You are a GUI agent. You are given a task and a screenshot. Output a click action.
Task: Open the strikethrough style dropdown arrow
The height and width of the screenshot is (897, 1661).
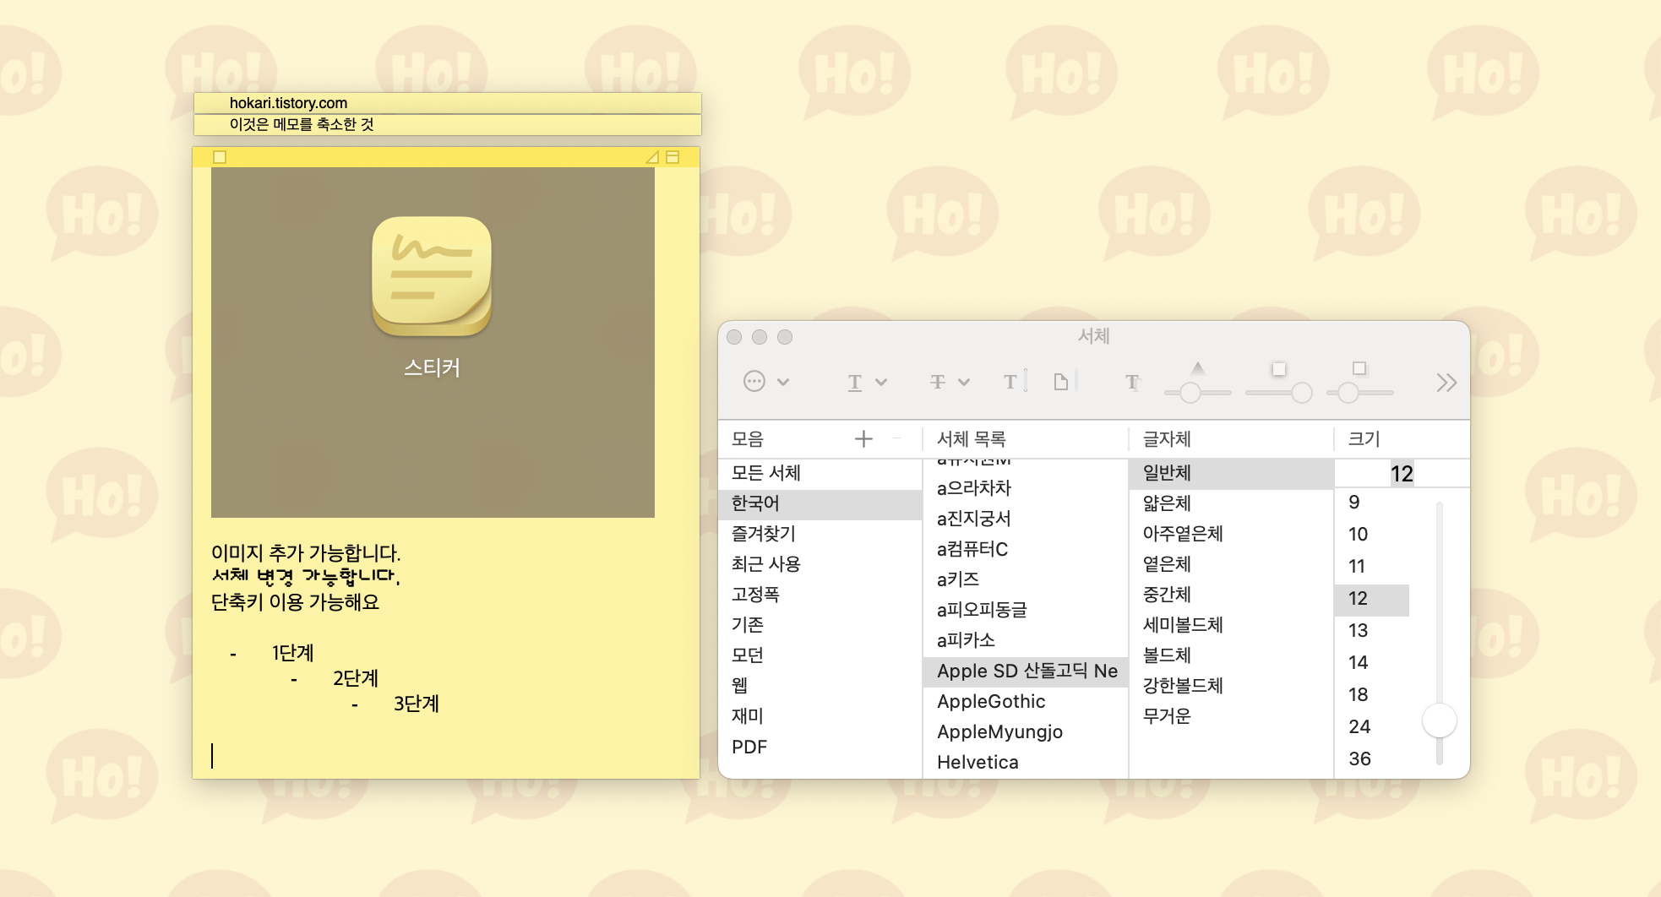[964, 383]
